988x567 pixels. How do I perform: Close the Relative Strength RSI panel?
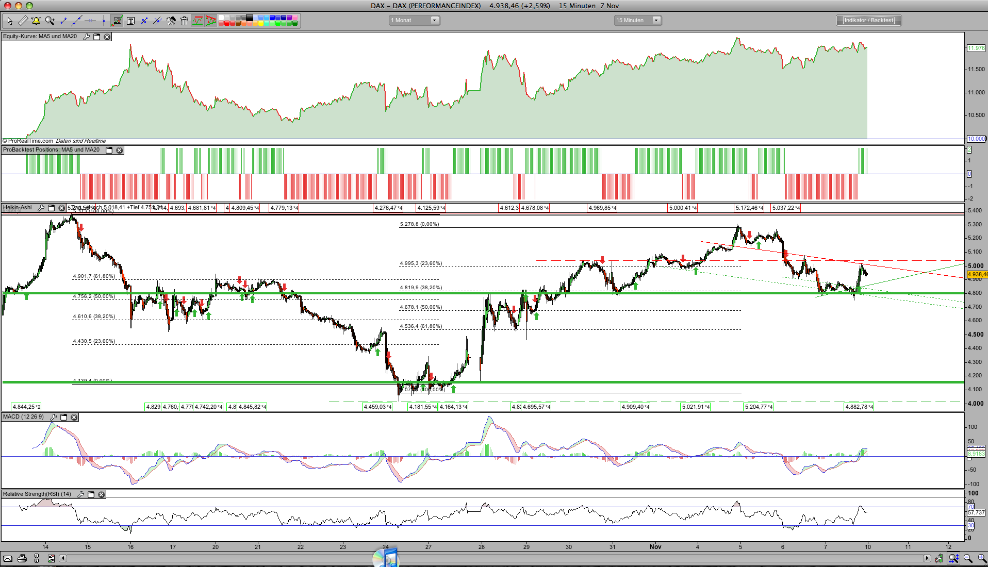pyautogui.click(x=102, y=494)
